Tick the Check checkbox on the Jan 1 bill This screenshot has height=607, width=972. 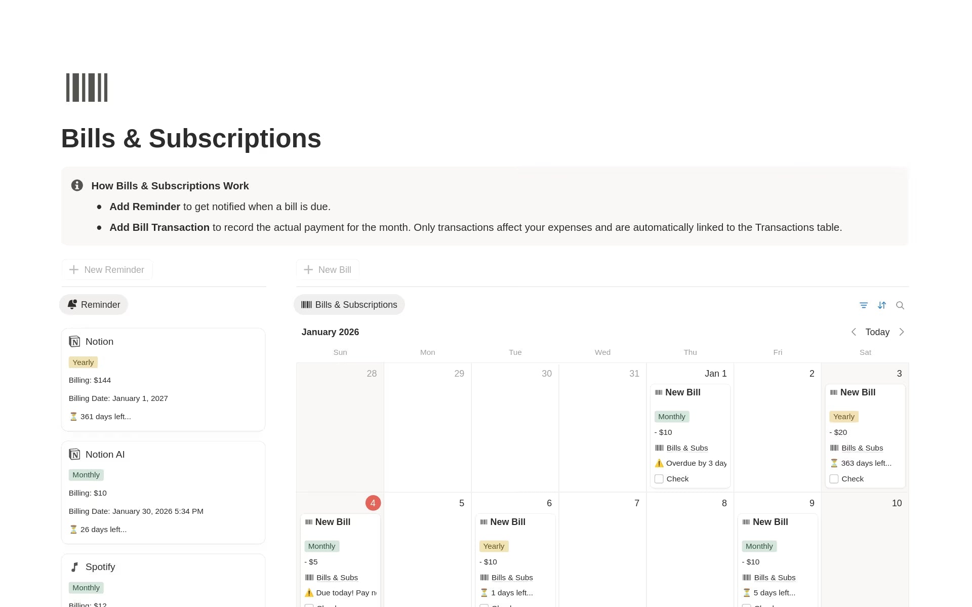[659, 478]
